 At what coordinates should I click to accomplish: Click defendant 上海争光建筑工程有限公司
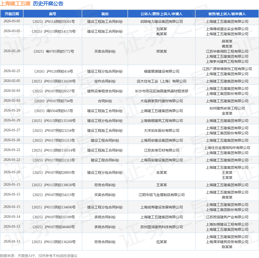point(227,61)
